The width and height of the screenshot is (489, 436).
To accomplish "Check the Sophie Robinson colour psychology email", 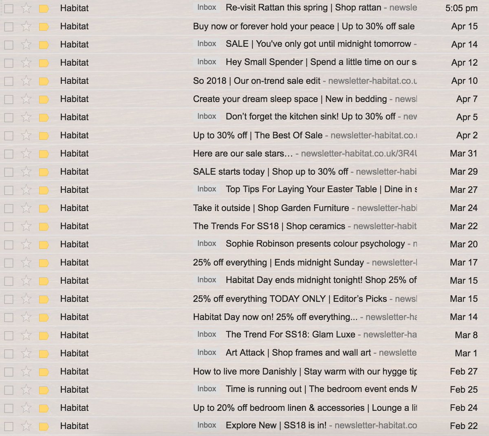I will [x=9, y=245].
